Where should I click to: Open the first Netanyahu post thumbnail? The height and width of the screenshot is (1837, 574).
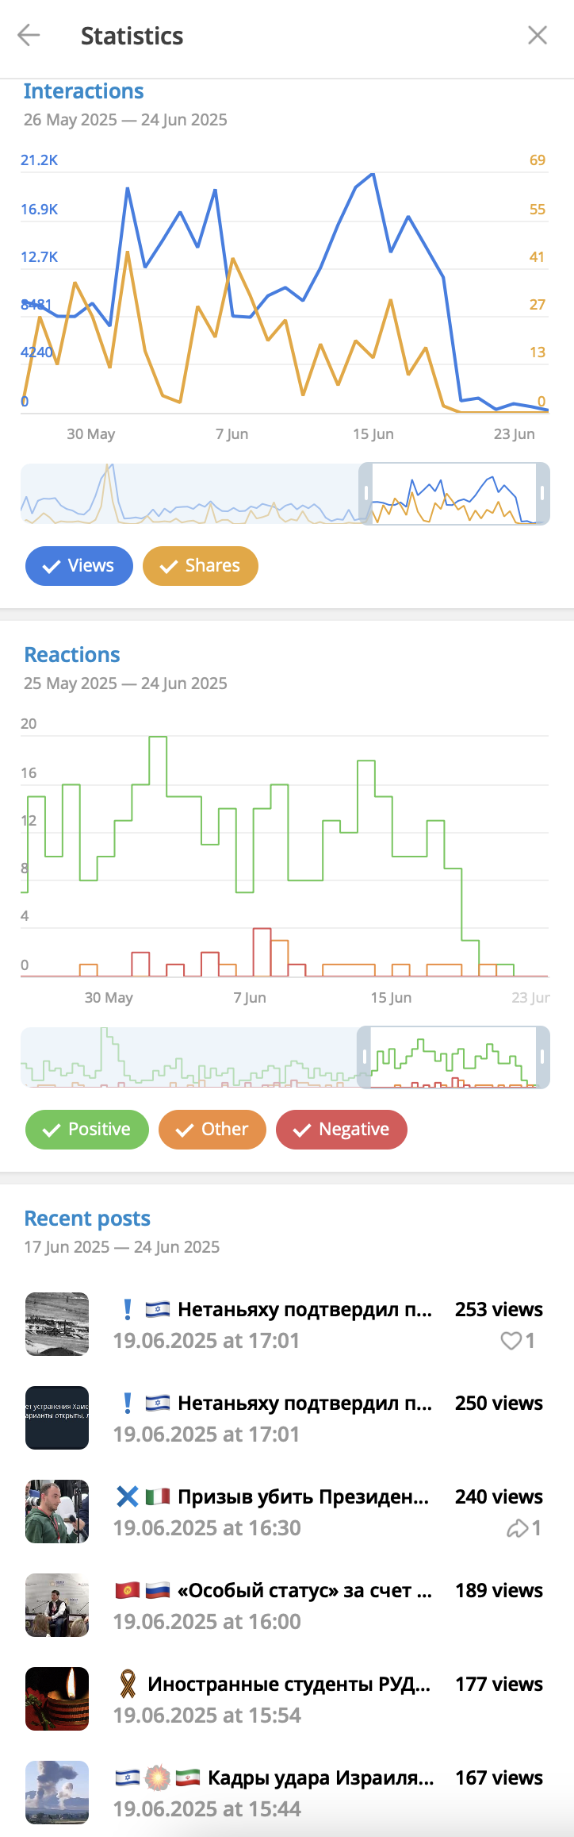point(57,1324)
